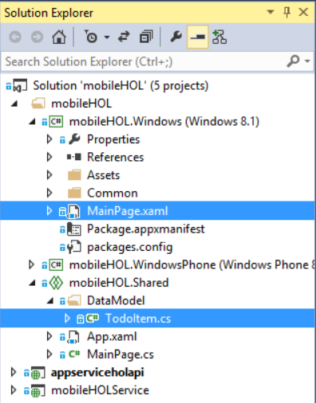This screenshot has height=403, width=316.
Task: Open the Pending Changes Filter dropdown arrow
Action: click(107, 37)
